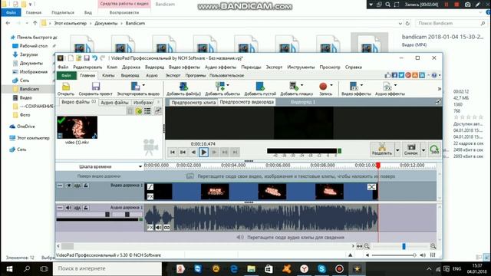Screen dimensions: 491x276
Task: Click the Добавить файл(ы) toolbar icon
Action: pos(183,87)
